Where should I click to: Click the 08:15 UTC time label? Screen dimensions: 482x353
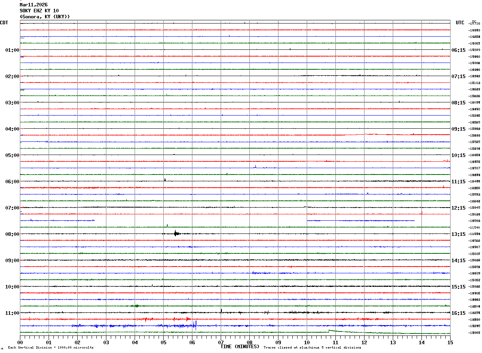click(x=458, y=102)
